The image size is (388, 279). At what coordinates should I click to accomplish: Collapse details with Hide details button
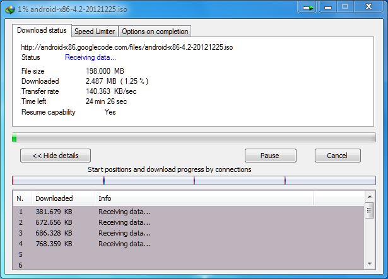(56, 156)
